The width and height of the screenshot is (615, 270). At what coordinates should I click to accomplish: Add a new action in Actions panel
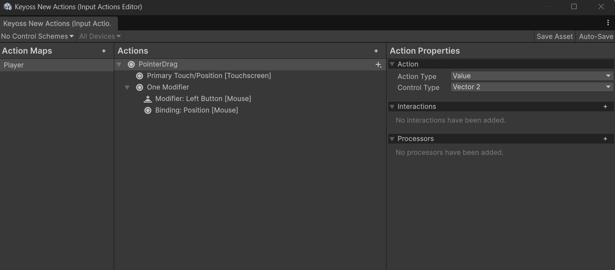376,51
